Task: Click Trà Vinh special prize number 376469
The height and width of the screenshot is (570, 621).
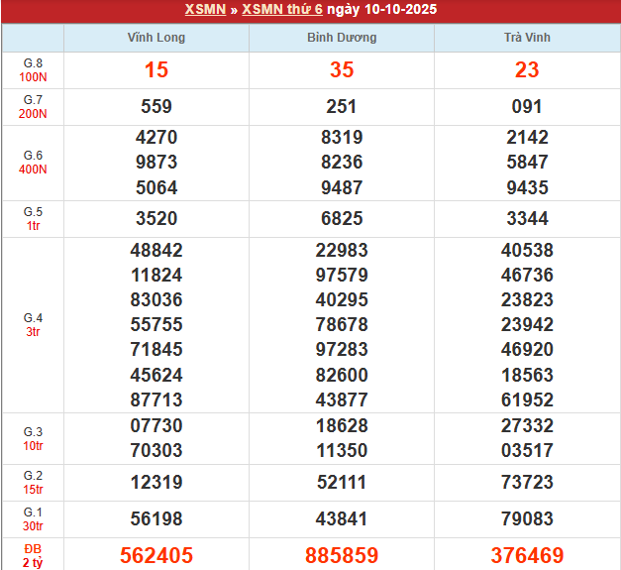Action: (x=527, y=556)
